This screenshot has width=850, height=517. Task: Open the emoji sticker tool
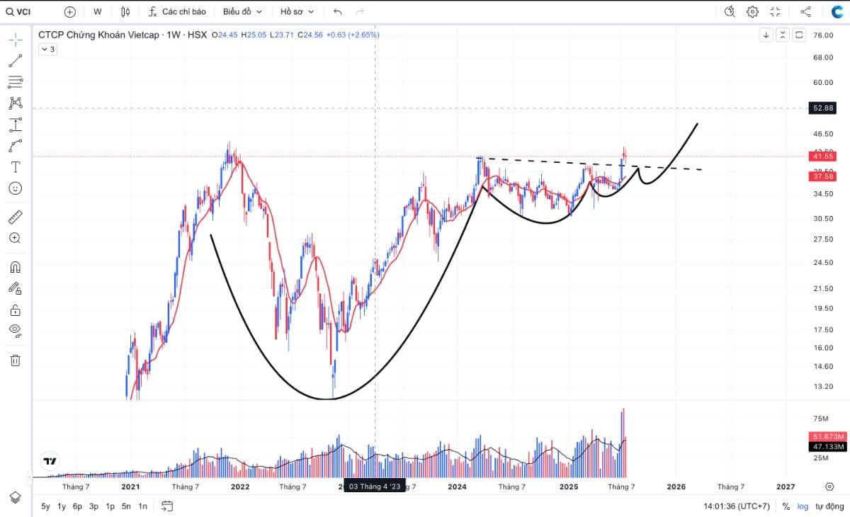15,188
